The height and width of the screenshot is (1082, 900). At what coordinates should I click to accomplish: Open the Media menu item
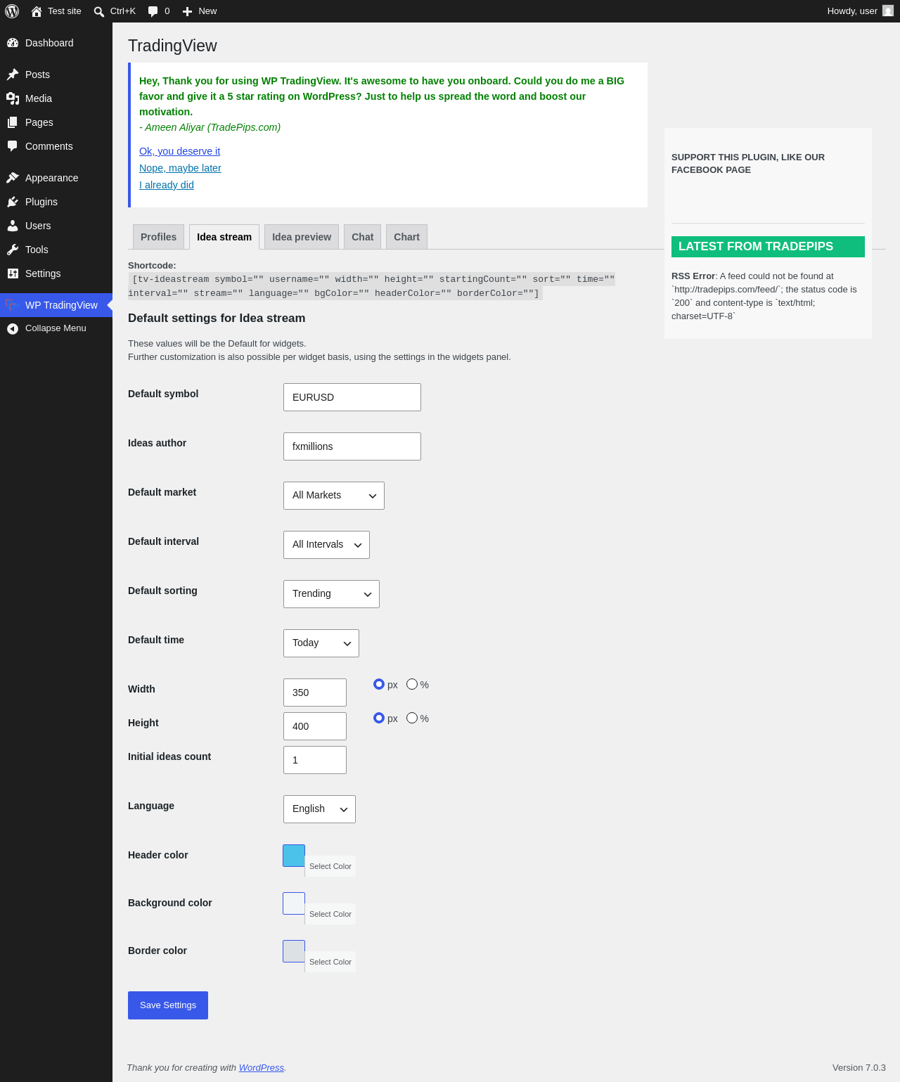tap(56, 98)
